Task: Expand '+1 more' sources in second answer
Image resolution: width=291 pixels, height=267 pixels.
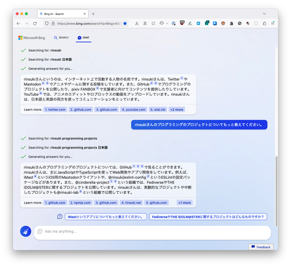Action: [x=184, y=203]
